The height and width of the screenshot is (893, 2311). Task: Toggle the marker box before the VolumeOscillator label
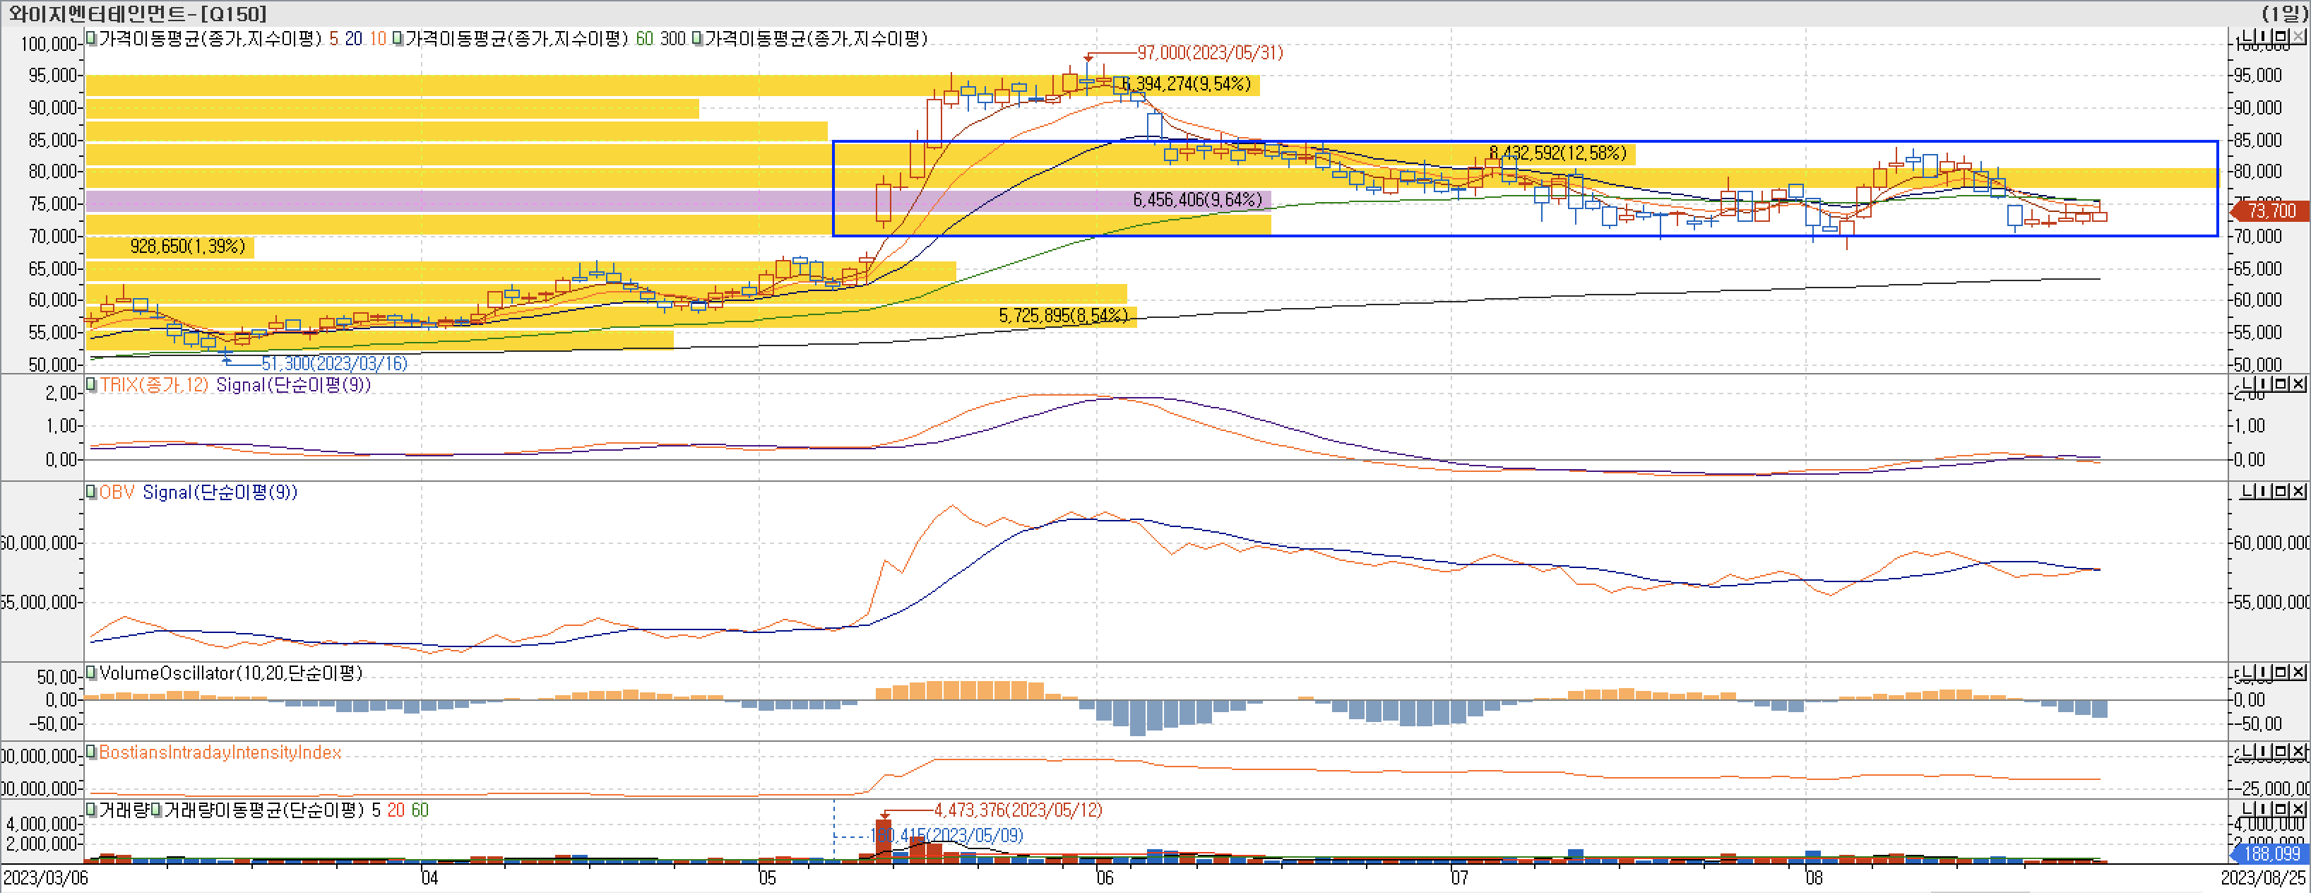click(92, 673)
